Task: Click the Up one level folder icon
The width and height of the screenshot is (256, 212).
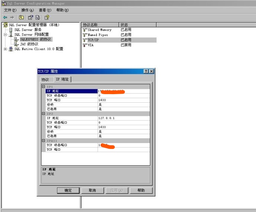Action: [x=22, y=17]
